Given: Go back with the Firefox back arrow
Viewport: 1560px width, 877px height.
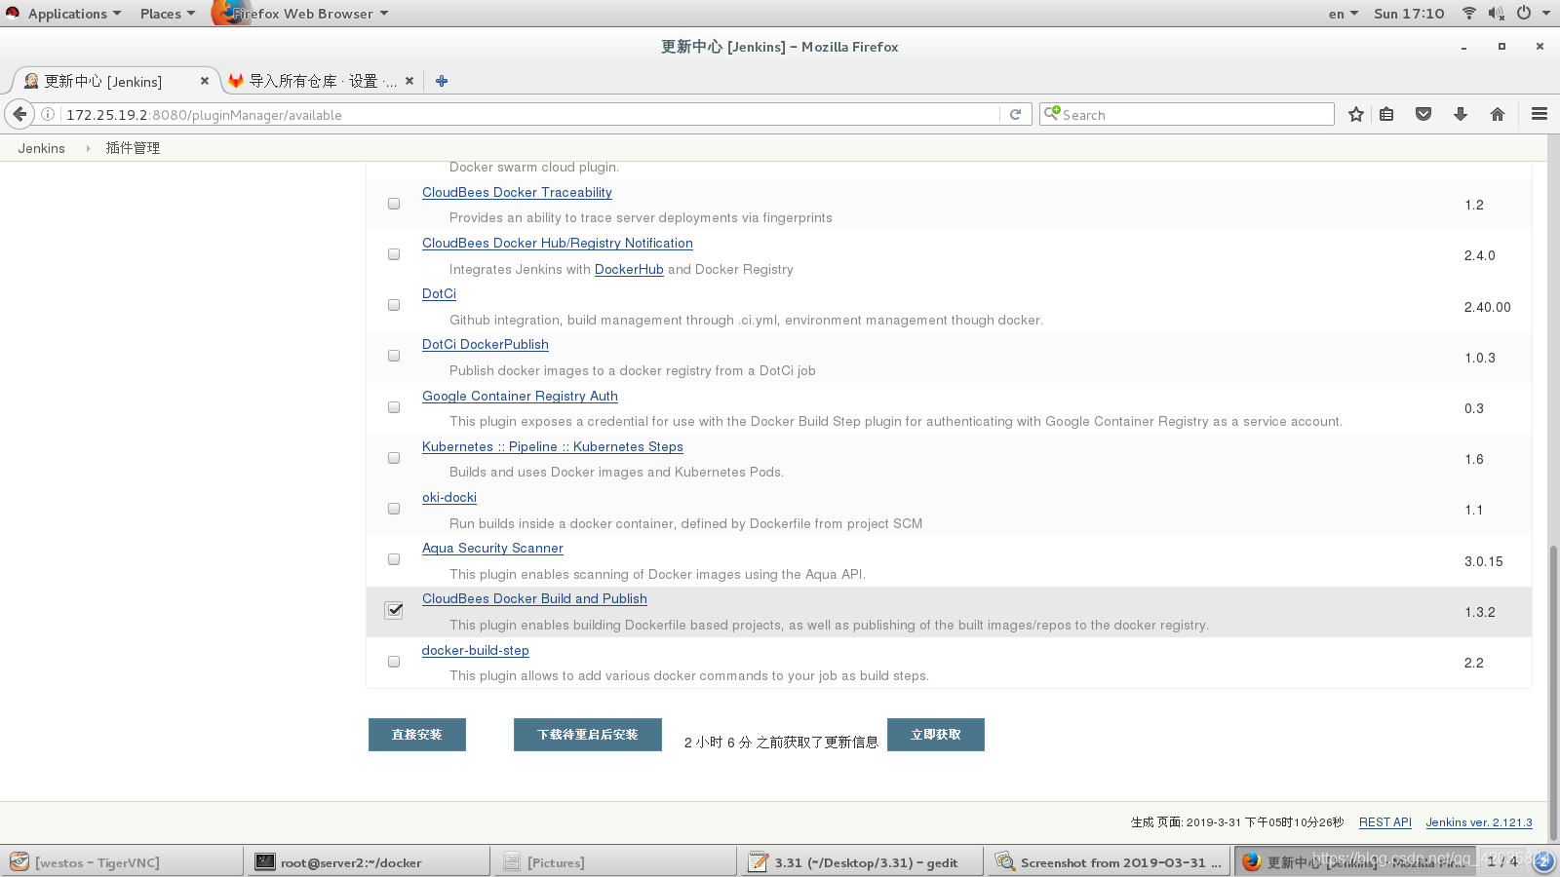Looking at the screenshot, I should [19, 114].
